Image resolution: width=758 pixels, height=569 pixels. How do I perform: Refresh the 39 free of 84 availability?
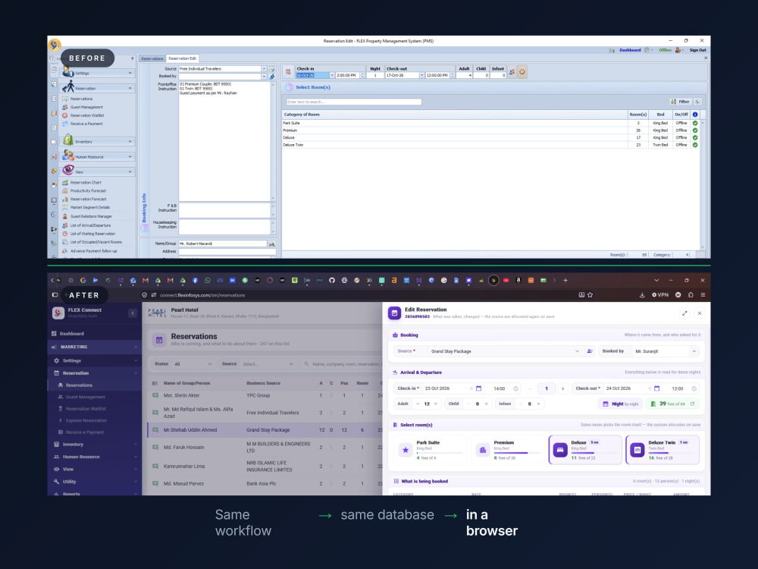click(692, 404)
